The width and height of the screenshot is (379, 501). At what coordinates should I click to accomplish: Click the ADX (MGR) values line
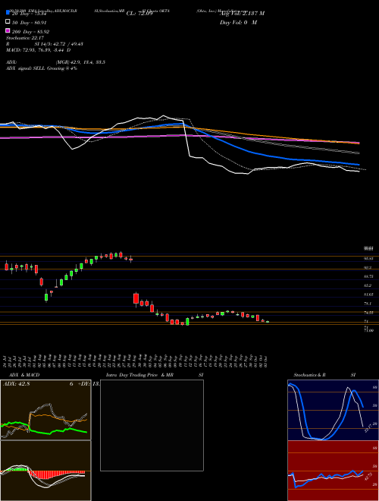tap(56, 62)
